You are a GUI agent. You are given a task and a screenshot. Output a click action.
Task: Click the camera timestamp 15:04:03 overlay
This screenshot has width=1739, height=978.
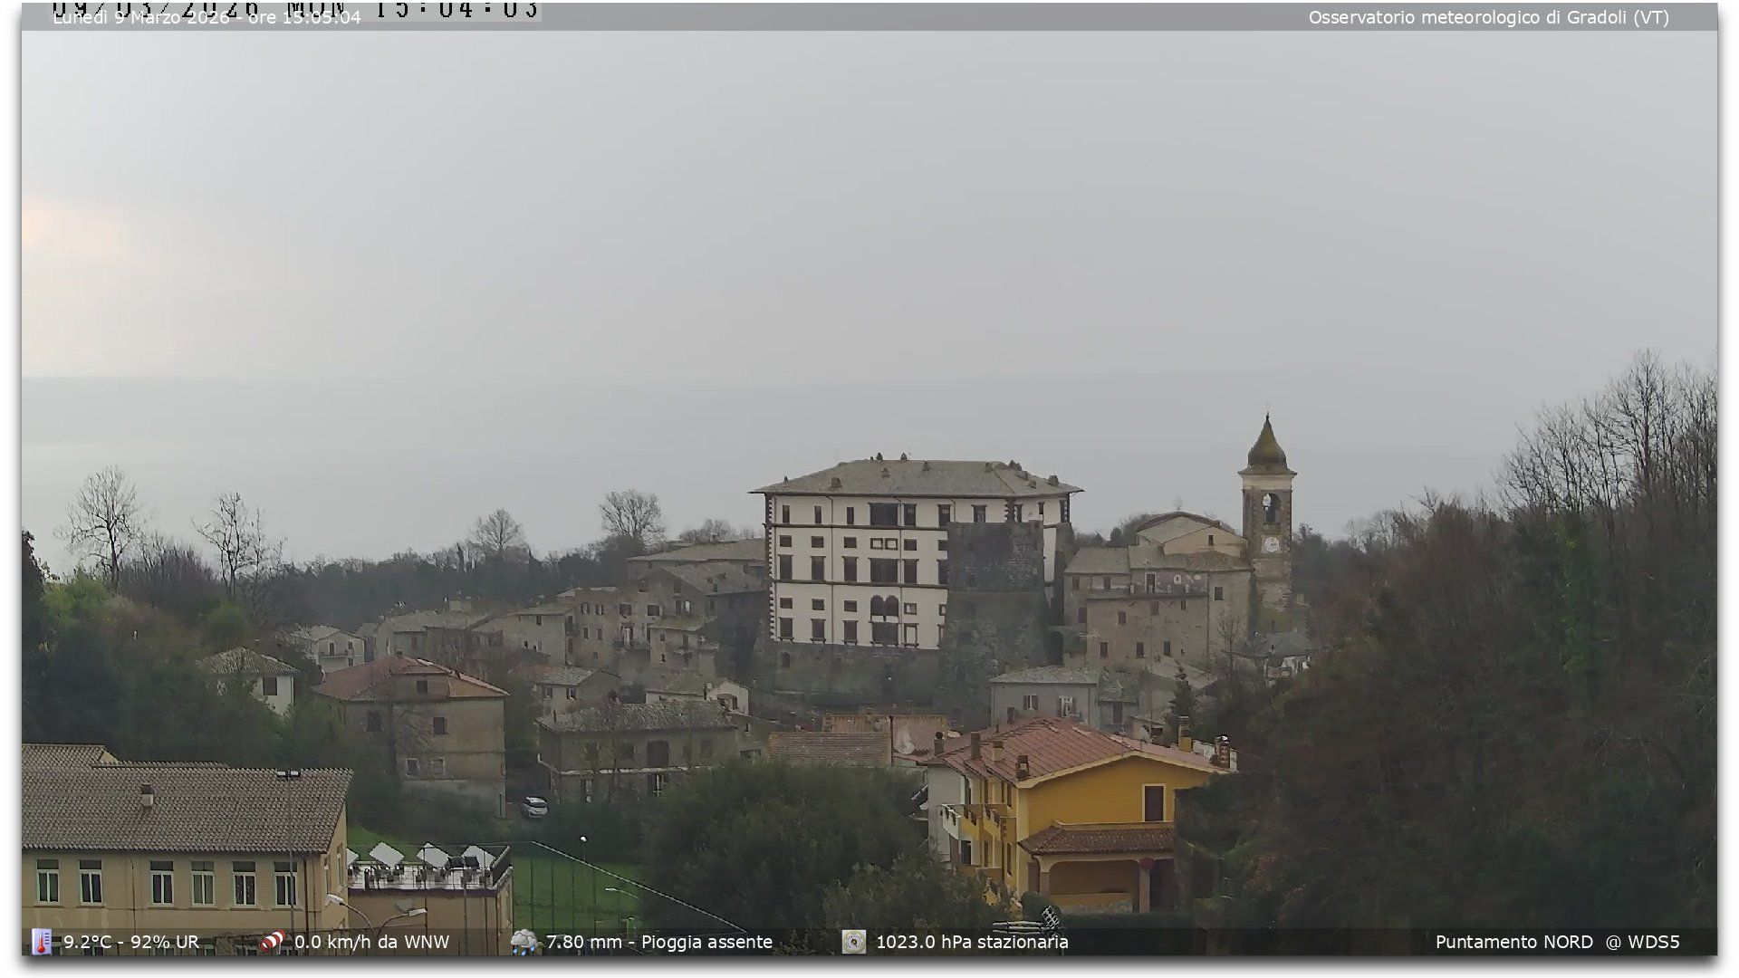tap(457, 9)
